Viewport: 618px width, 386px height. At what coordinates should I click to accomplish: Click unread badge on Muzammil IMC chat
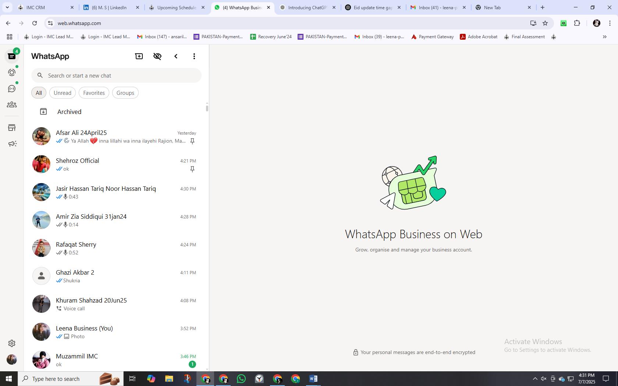point(192,364)
